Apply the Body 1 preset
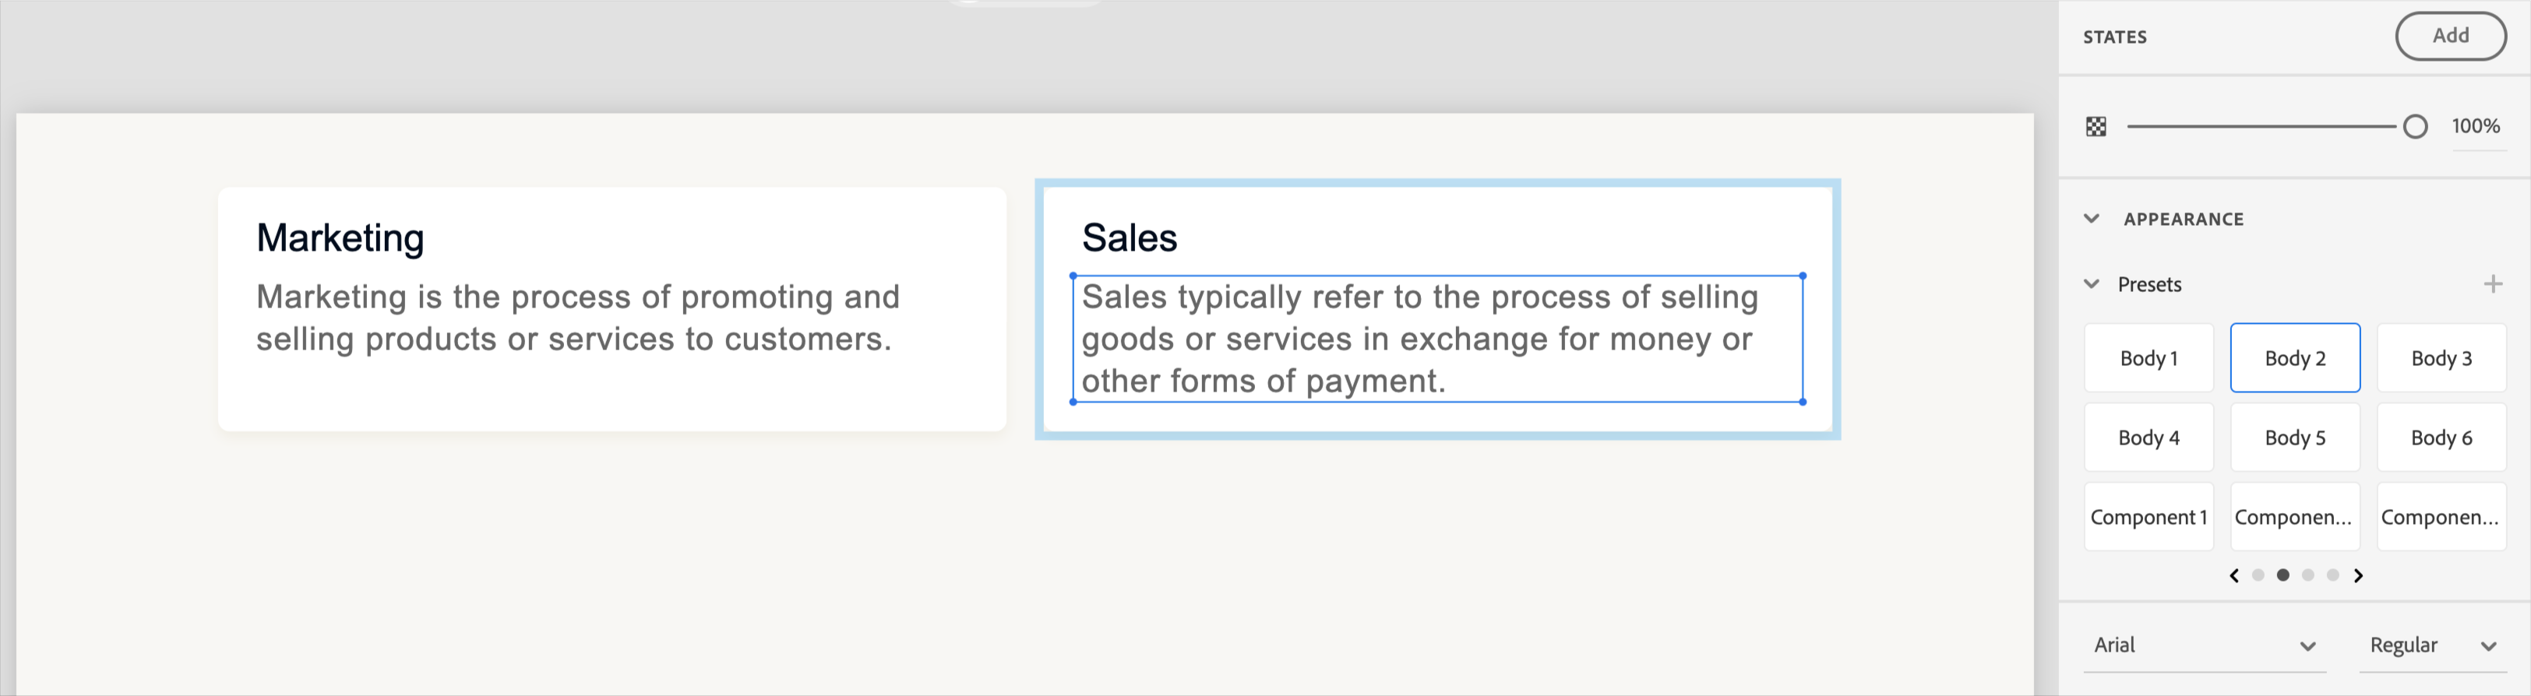 (x=2149, y=358)
